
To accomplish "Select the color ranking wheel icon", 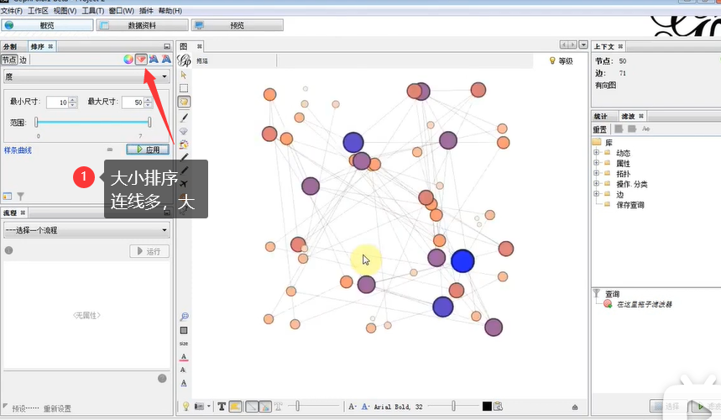I will pyautogui.click(x=128, y=60).
